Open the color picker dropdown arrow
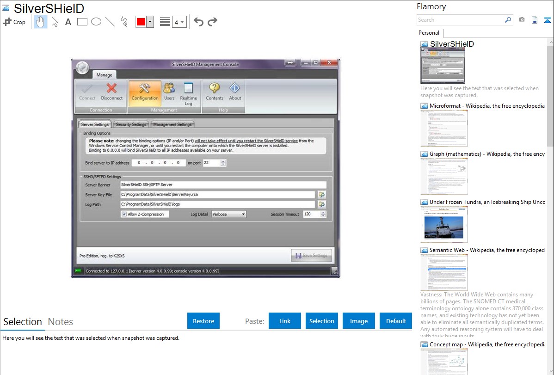Screen dimensions: 554x375 tap(150, 22)
